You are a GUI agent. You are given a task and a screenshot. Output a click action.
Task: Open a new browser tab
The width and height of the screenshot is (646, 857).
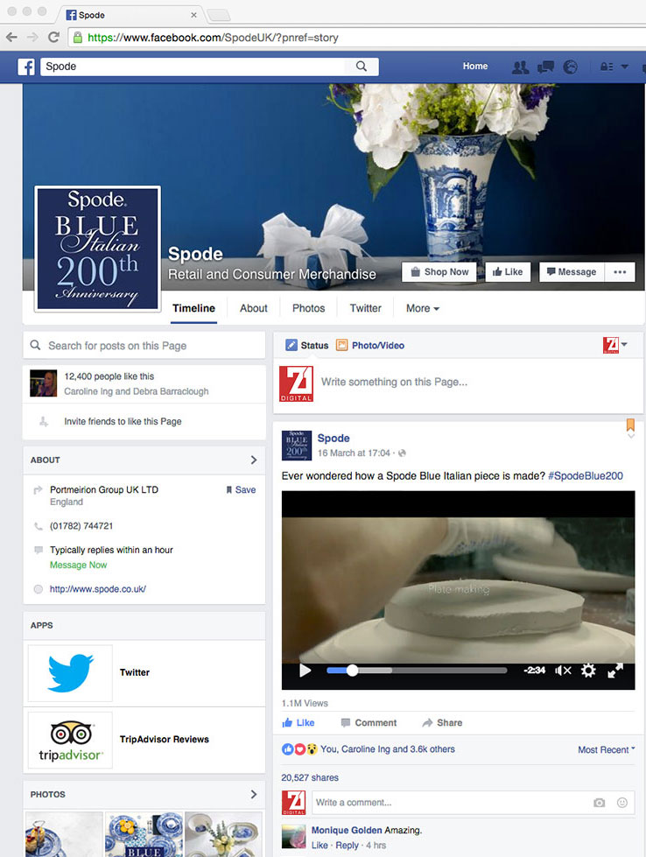pyautogui.click(x=219, y=15)
